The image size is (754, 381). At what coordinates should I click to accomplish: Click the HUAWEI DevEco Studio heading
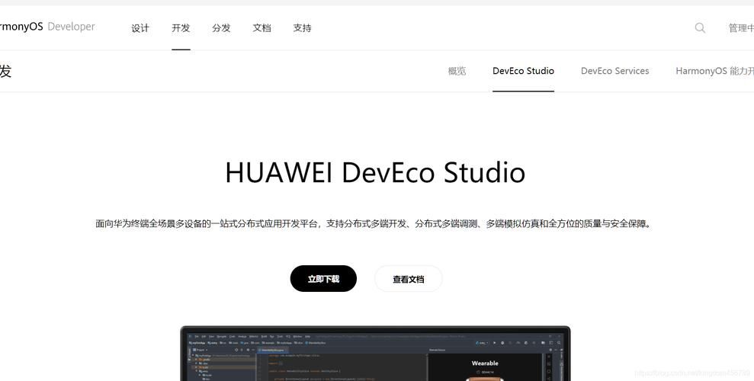pyautogui.click(x=375, y=172)
